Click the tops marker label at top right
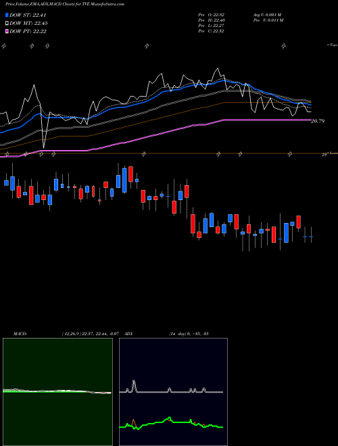This screenshot has height=446, width=338. pos(332,45)
